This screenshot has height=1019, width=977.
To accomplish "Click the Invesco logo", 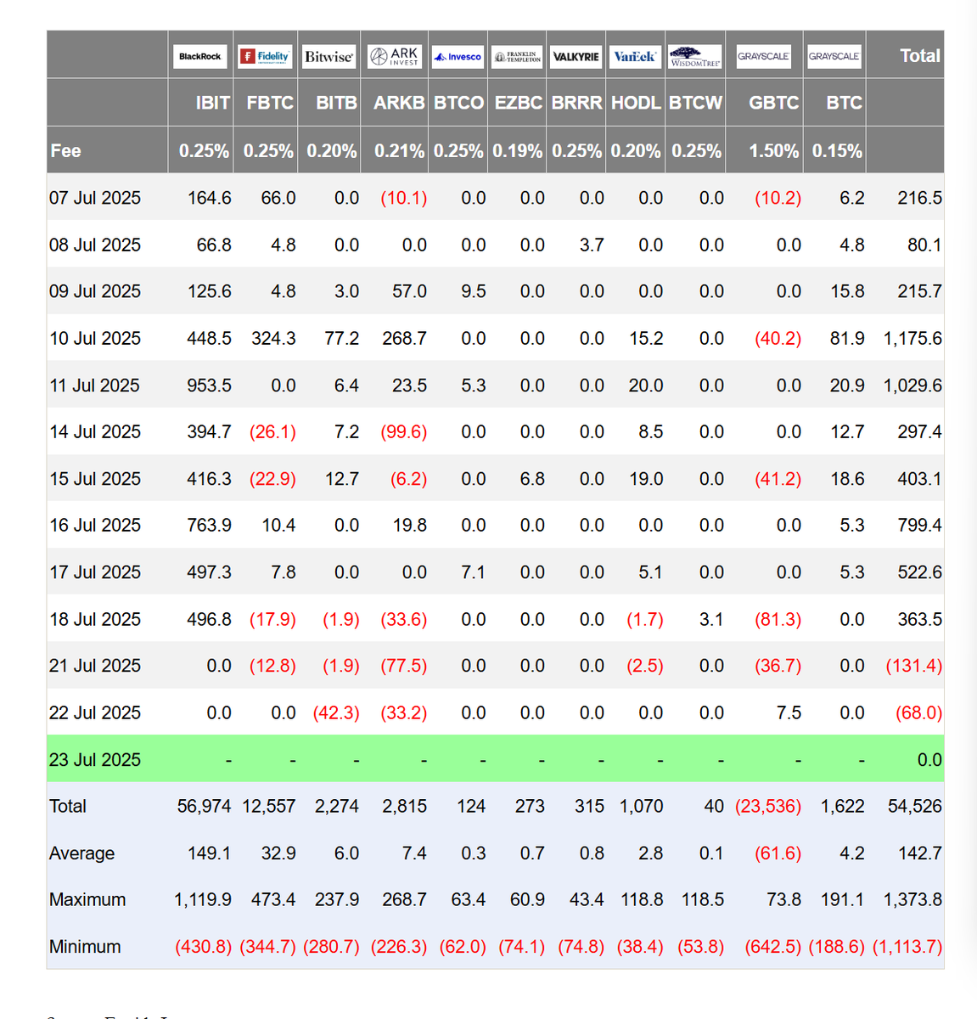I will [458, 57].
